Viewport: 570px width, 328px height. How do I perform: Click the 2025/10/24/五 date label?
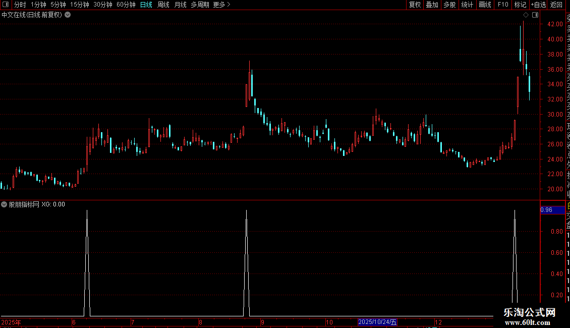[377, 322]
